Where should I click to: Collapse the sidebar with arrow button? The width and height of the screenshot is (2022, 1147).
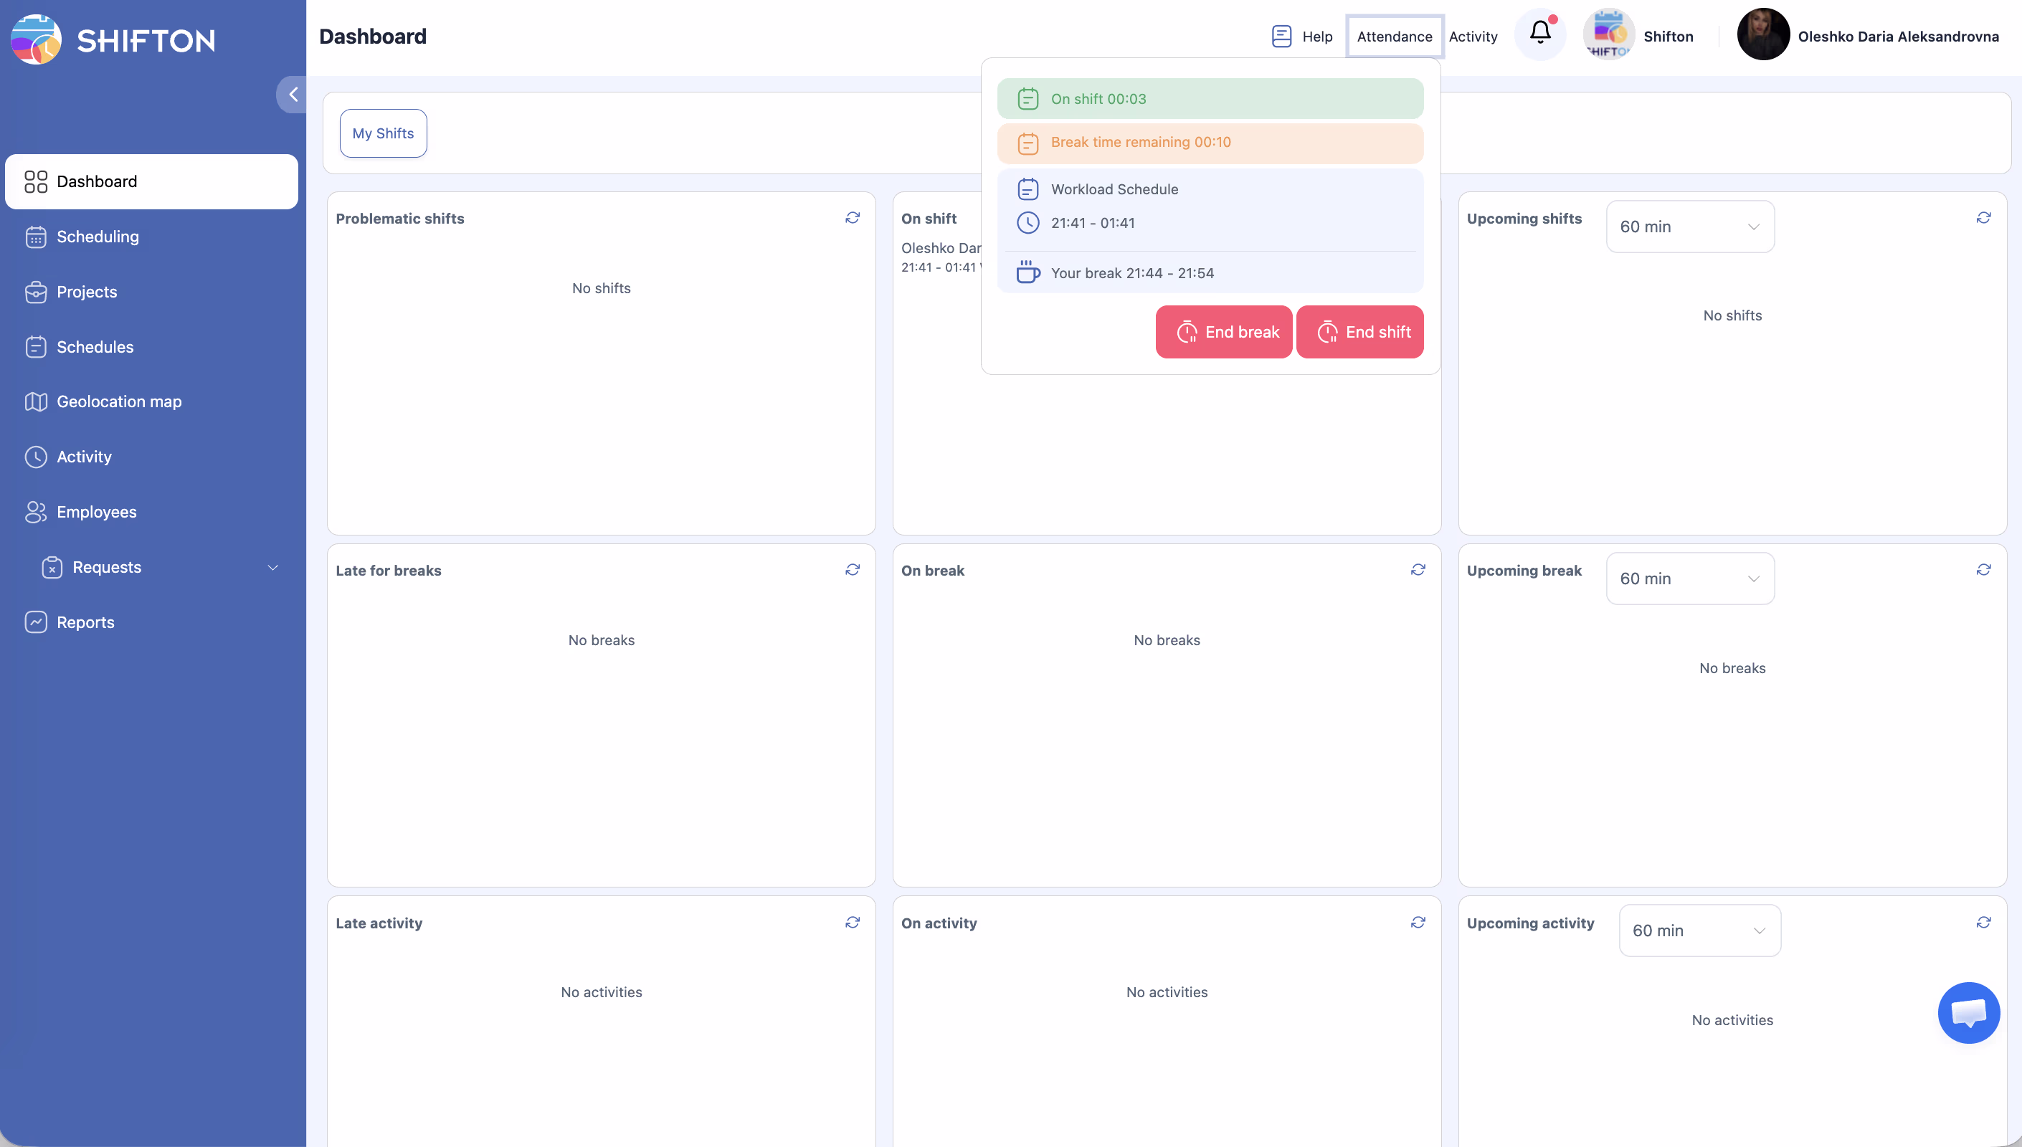point(293,95)
